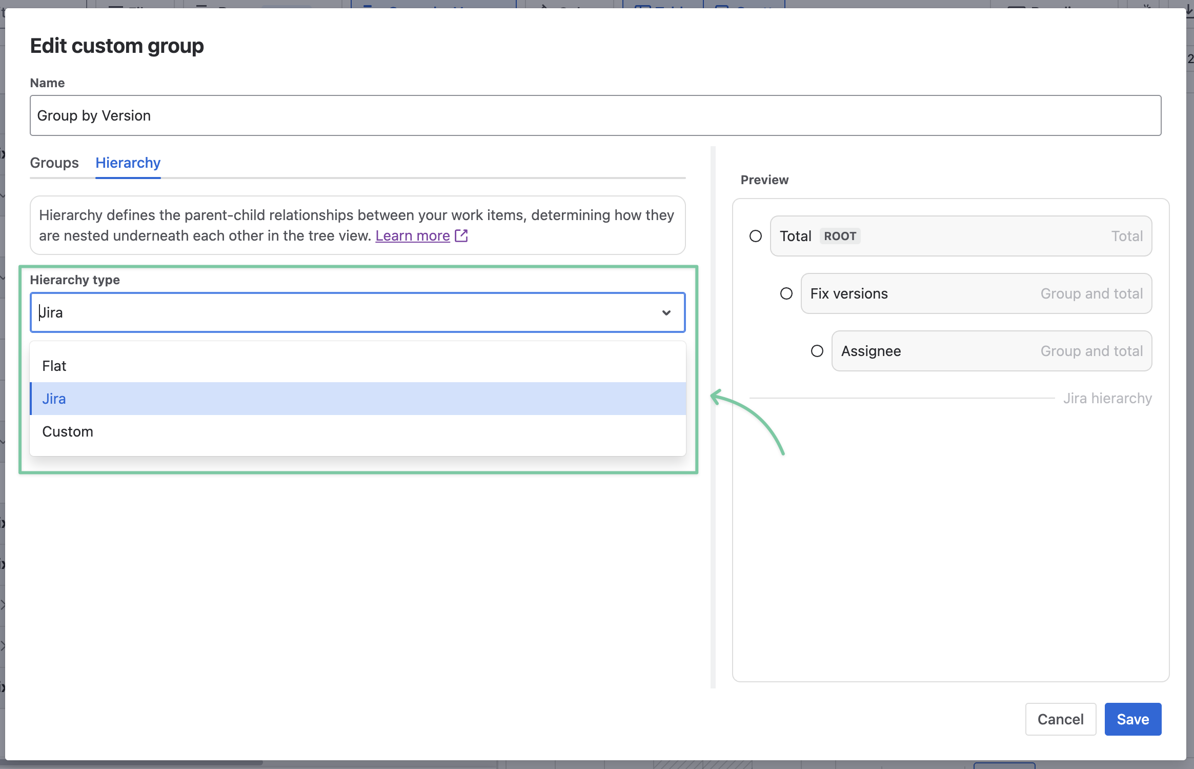Click the Cancel button
The image size is (1194, 769).
tap(1060, 719)
